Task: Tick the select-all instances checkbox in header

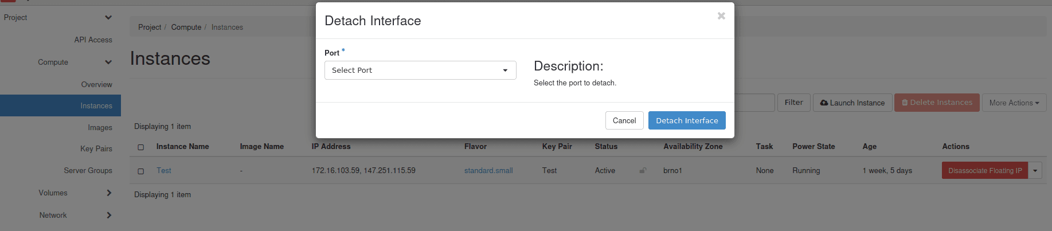Action: 141,147
